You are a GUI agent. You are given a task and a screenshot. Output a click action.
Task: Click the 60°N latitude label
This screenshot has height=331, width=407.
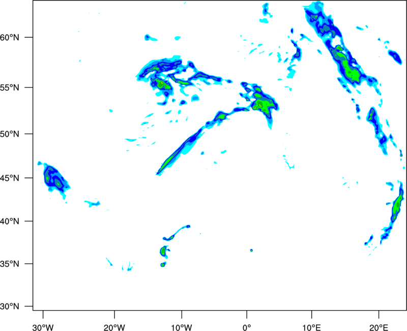(x=10, y=37)
